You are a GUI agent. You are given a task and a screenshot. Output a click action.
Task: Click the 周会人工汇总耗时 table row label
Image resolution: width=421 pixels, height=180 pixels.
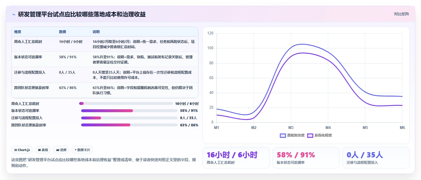(28, 42)
